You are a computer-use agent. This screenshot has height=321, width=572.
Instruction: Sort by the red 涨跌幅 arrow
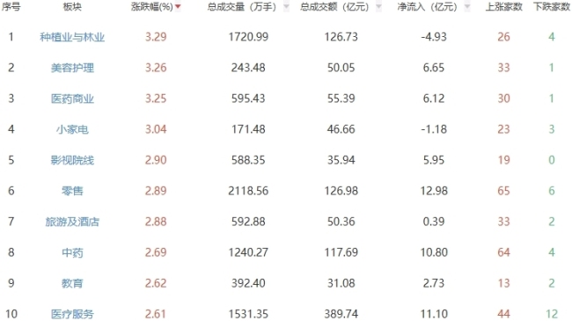(178, 6)
